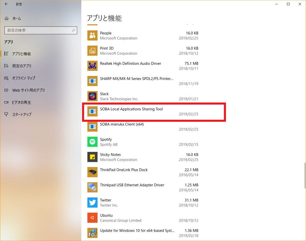Click the Twitter bird icon
Viewport: 306px width, 241px height.
click(x=92, y=202)
